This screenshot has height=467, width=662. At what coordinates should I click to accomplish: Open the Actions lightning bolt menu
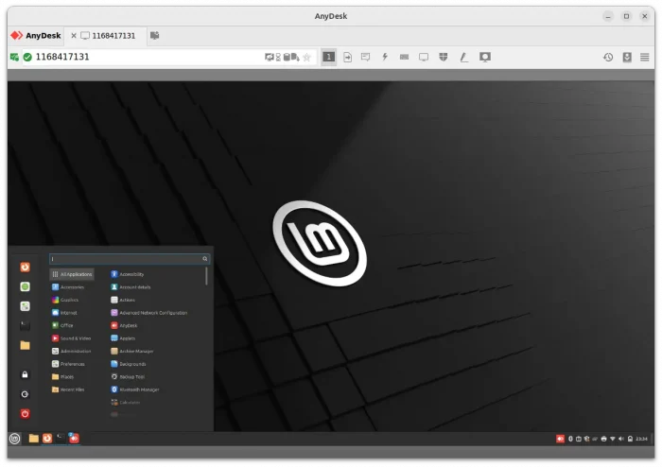[x=385, y=57]
